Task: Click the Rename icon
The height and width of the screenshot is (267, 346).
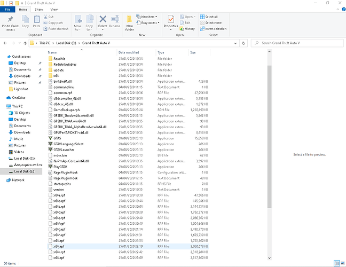Action: [115, 19]
